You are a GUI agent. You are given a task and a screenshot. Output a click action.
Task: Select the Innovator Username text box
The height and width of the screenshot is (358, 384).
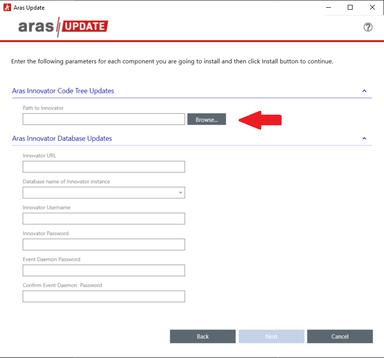[103, 219]
